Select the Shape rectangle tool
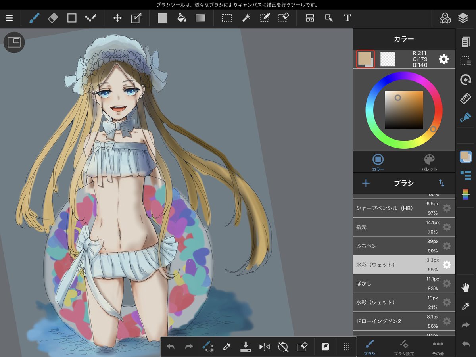The width and height of the screenshot is (476, 357). point(72,18)
